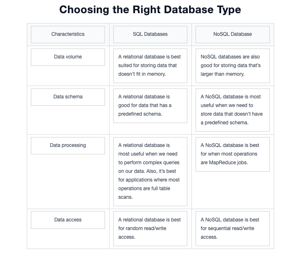The width and height of the screenshot is (287, 256).
Task: Click 'random read/write' text in SQL column
Action: (x=146, y=228)
